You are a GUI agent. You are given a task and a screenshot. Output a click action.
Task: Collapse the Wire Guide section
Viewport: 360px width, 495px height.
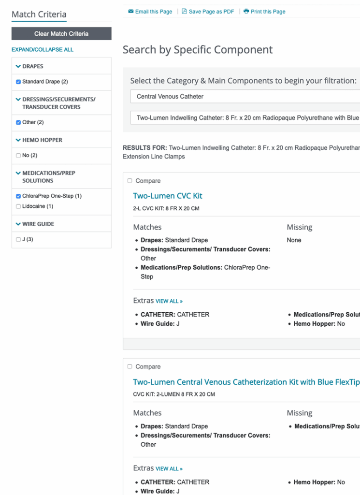(18, 224)
